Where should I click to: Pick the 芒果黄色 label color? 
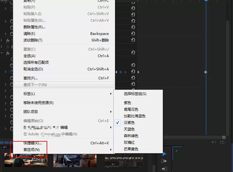point(138,149)
